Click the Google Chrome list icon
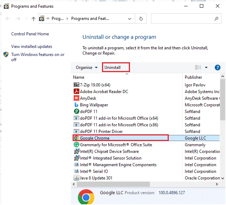This screenshot has height=205, width=226. pyautogui.click(x=76, y=138)
